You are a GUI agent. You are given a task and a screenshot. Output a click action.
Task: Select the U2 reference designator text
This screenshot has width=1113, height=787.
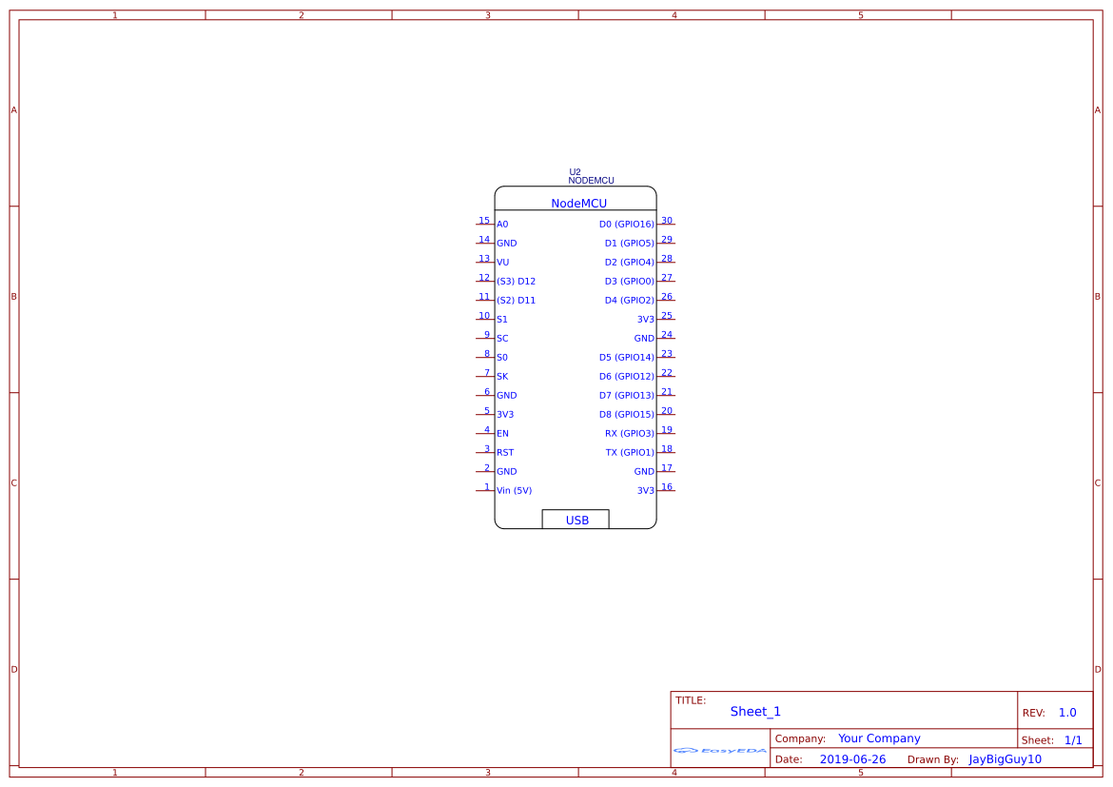pos(574,171)
